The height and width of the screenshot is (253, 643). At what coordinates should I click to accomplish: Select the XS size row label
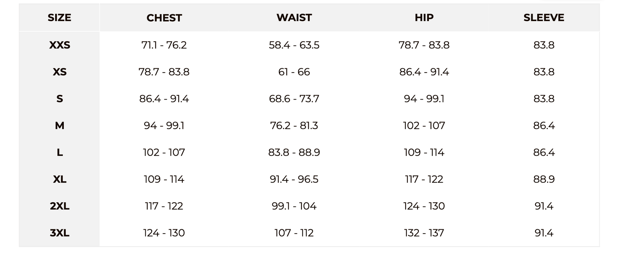59,72
